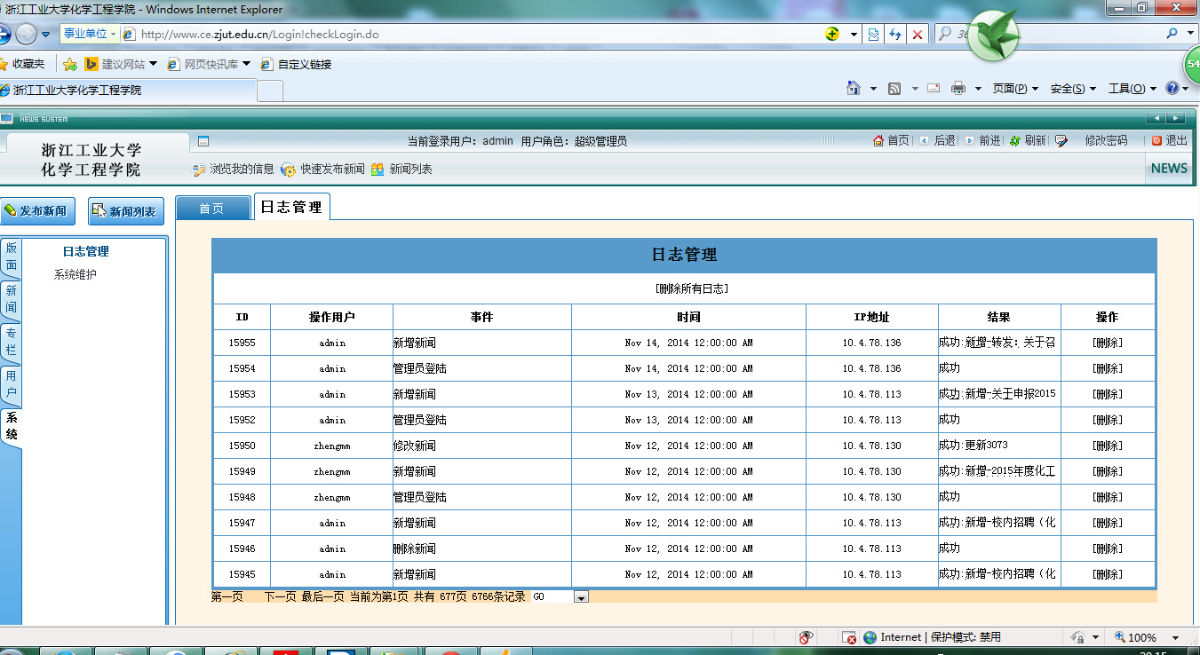This screenshot has width=1200, height=655.
Task: Open 浏览我的信息
Action: coord(234,169)
